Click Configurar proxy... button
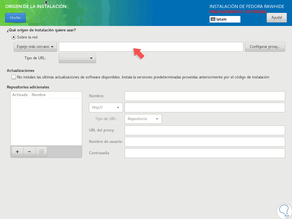 coord(265,46)
